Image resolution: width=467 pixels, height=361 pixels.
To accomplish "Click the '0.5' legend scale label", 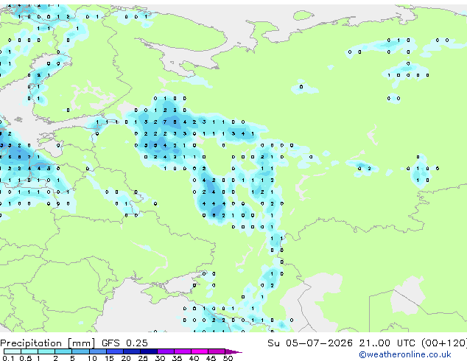I will tap(26, 358).
